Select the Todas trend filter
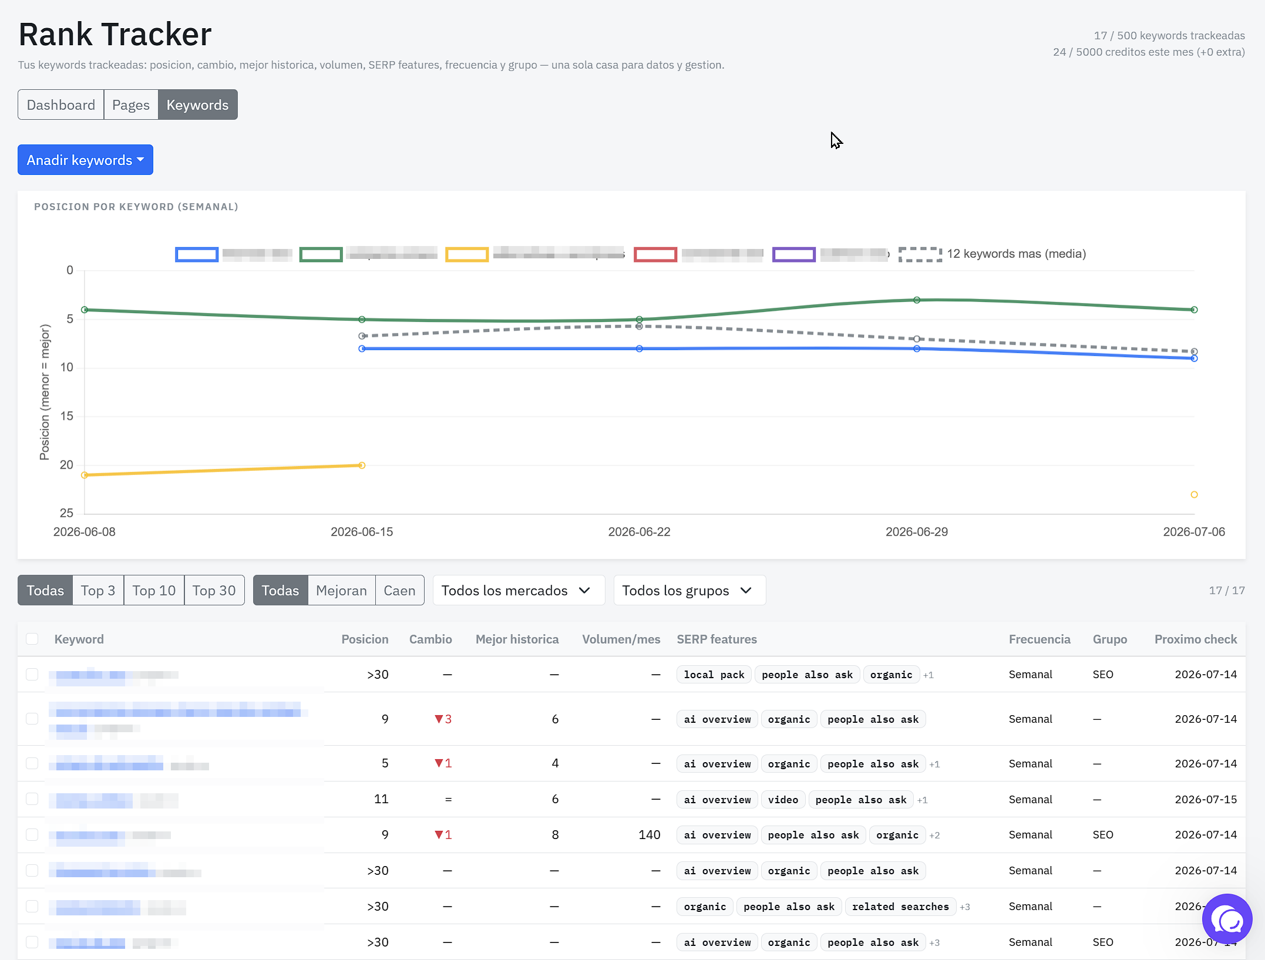Viewport: 1265px width, 960px height. coord(280,590)
